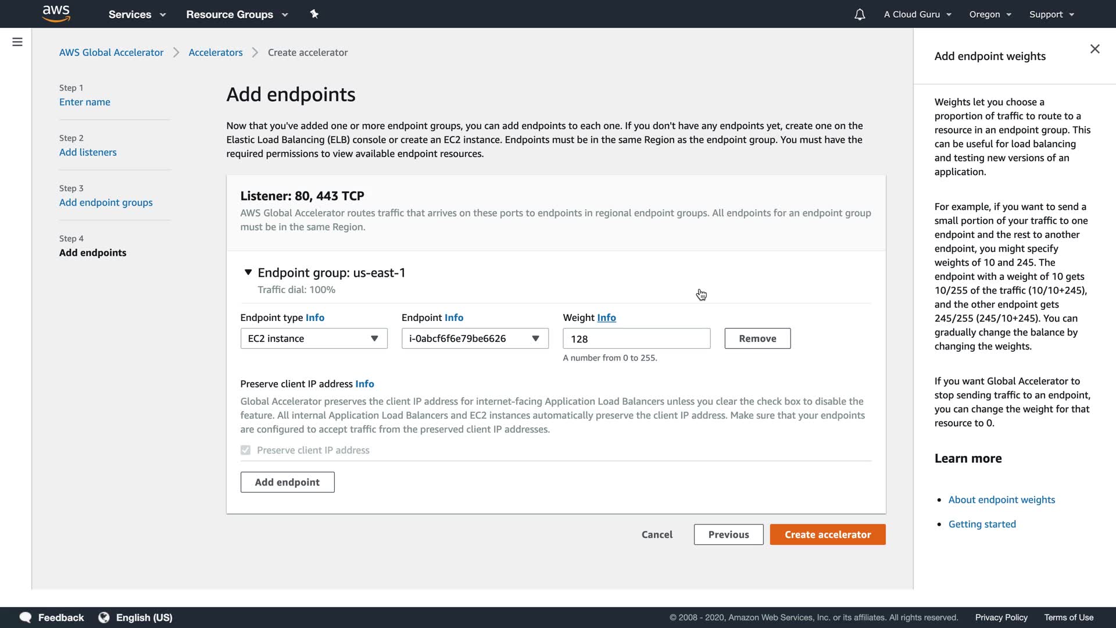
Task: Open the Endpoint type dropdown
Action: point(313,338)
